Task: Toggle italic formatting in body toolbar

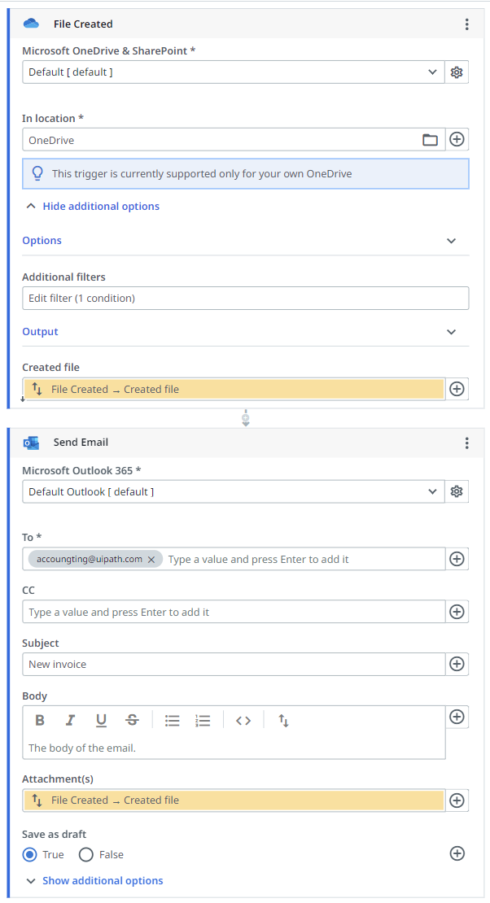Action: coord(71,720)
